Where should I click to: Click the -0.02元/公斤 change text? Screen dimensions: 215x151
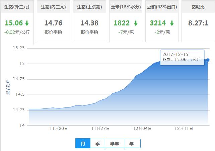click(17, 32)
